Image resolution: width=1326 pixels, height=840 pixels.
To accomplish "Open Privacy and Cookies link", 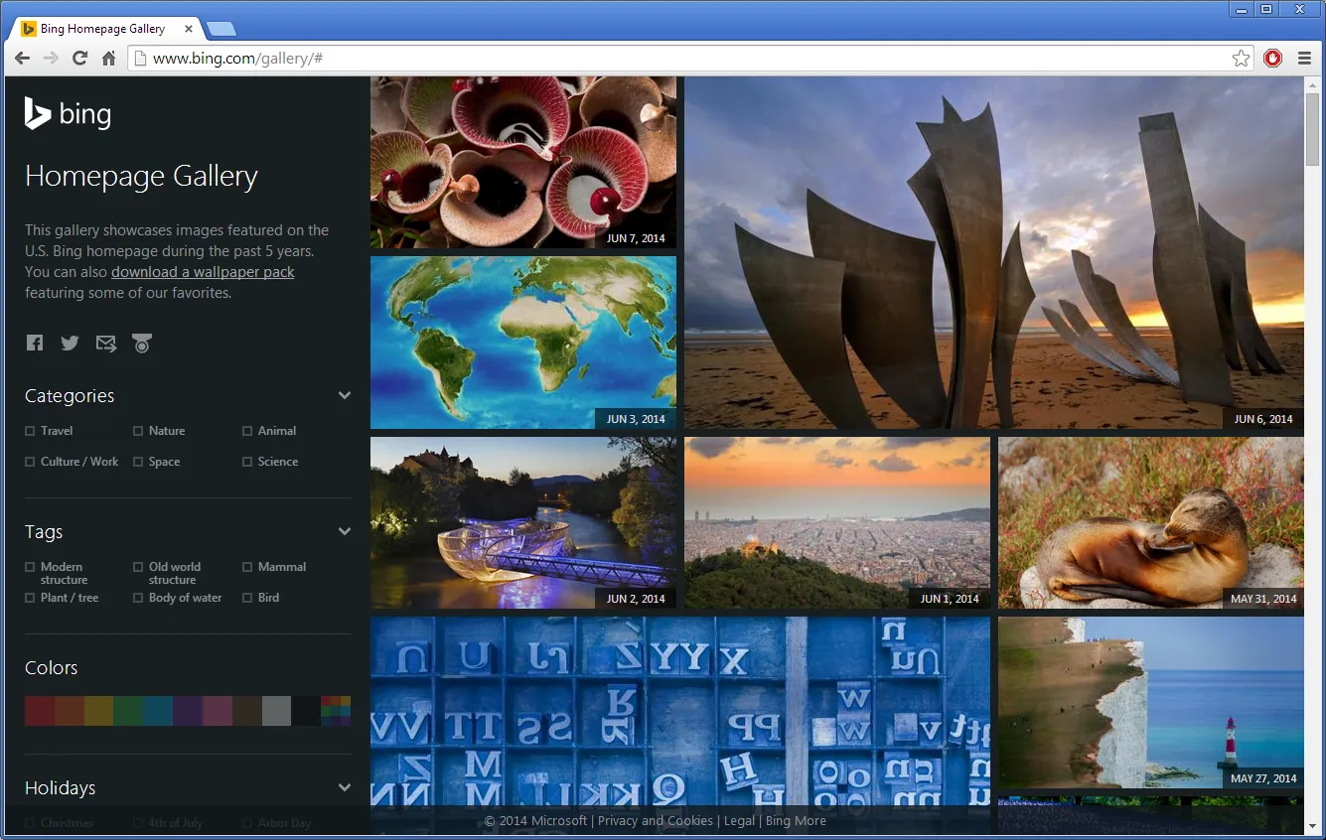I will coord(656,821).
